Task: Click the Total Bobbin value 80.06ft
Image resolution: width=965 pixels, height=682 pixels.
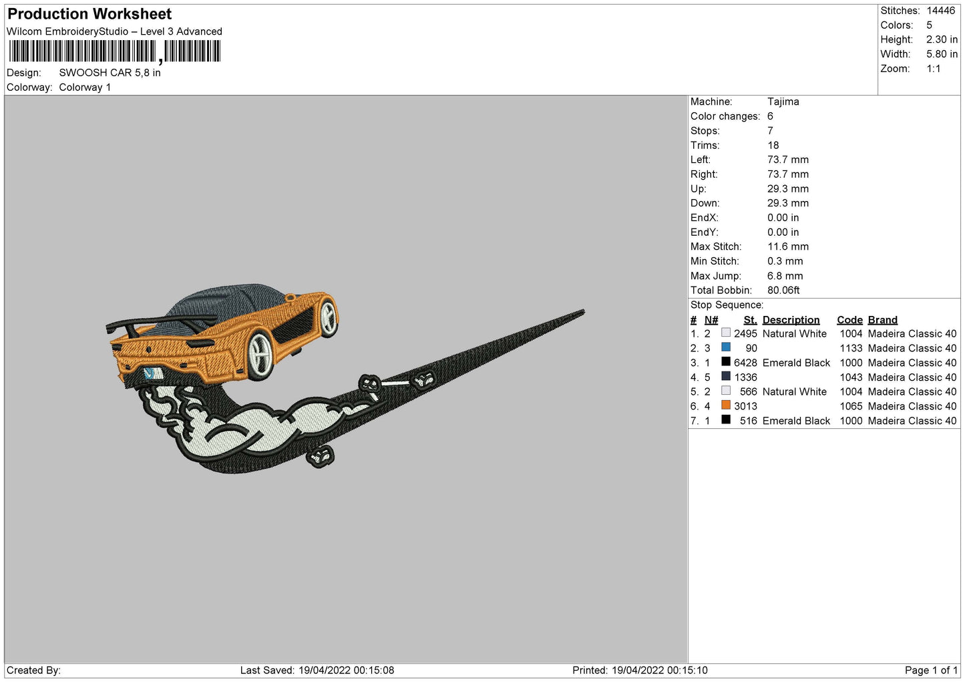Action: pyautogui.click(x=783, y=291)
